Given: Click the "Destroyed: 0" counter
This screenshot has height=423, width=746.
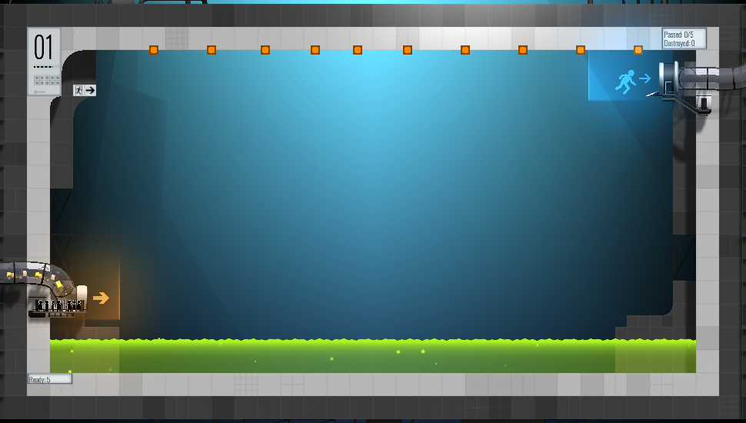Looking at the screenshot, I should click(679, 43).
